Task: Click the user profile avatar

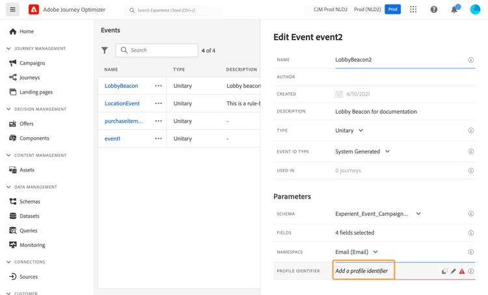Action: pyautogui.click(x=475, y=9)
